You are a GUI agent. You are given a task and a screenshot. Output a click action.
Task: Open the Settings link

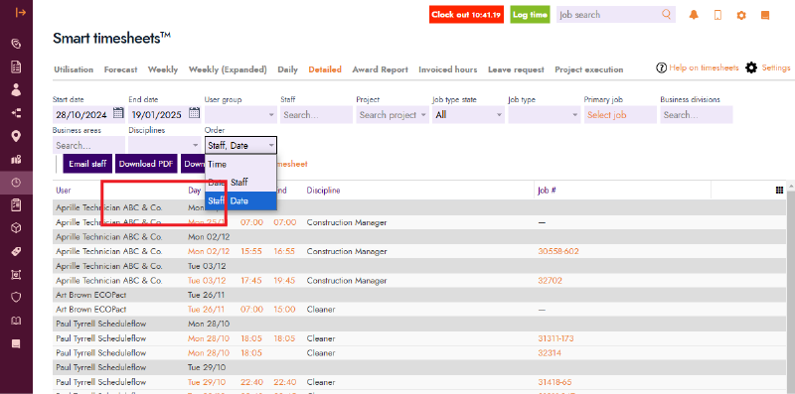point(776,67)
